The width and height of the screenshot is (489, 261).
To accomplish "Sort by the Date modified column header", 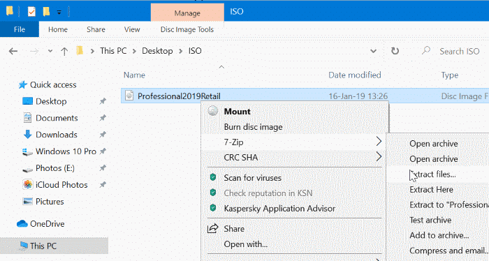I will 355,75.
